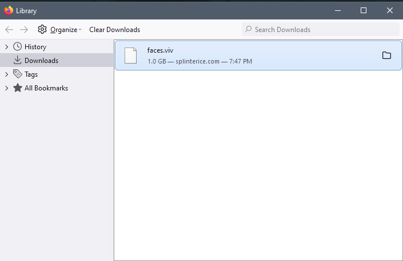Show faces.viv in its containing folder
Viewport: 403px width, 261px height.
point(386,56)
